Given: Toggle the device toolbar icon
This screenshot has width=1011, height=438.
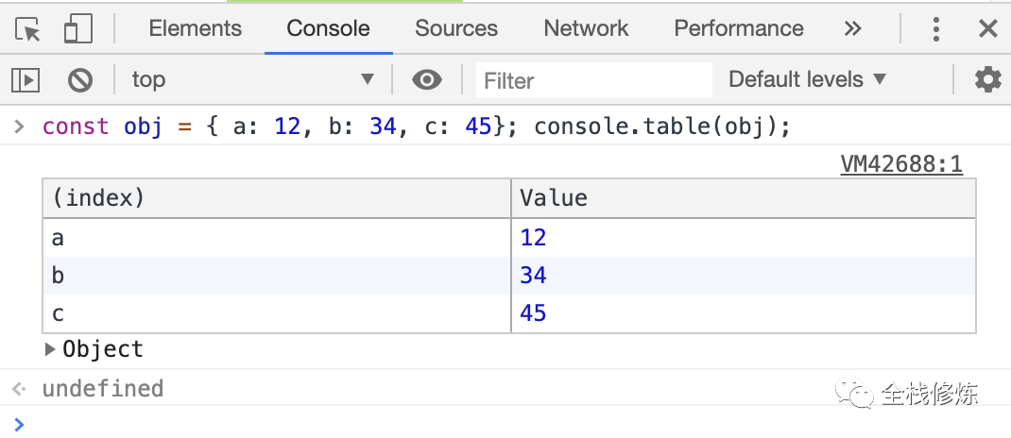Looking at the screenshot, I should [x=77, y=29].
